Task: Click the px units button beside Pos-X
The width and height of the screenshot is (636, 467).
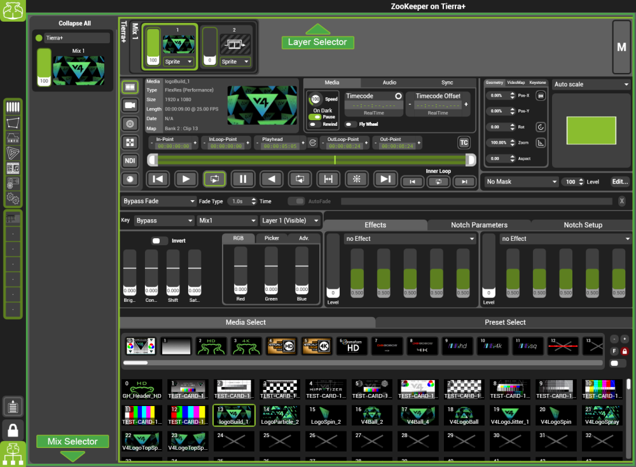Action: coord(541,96)
